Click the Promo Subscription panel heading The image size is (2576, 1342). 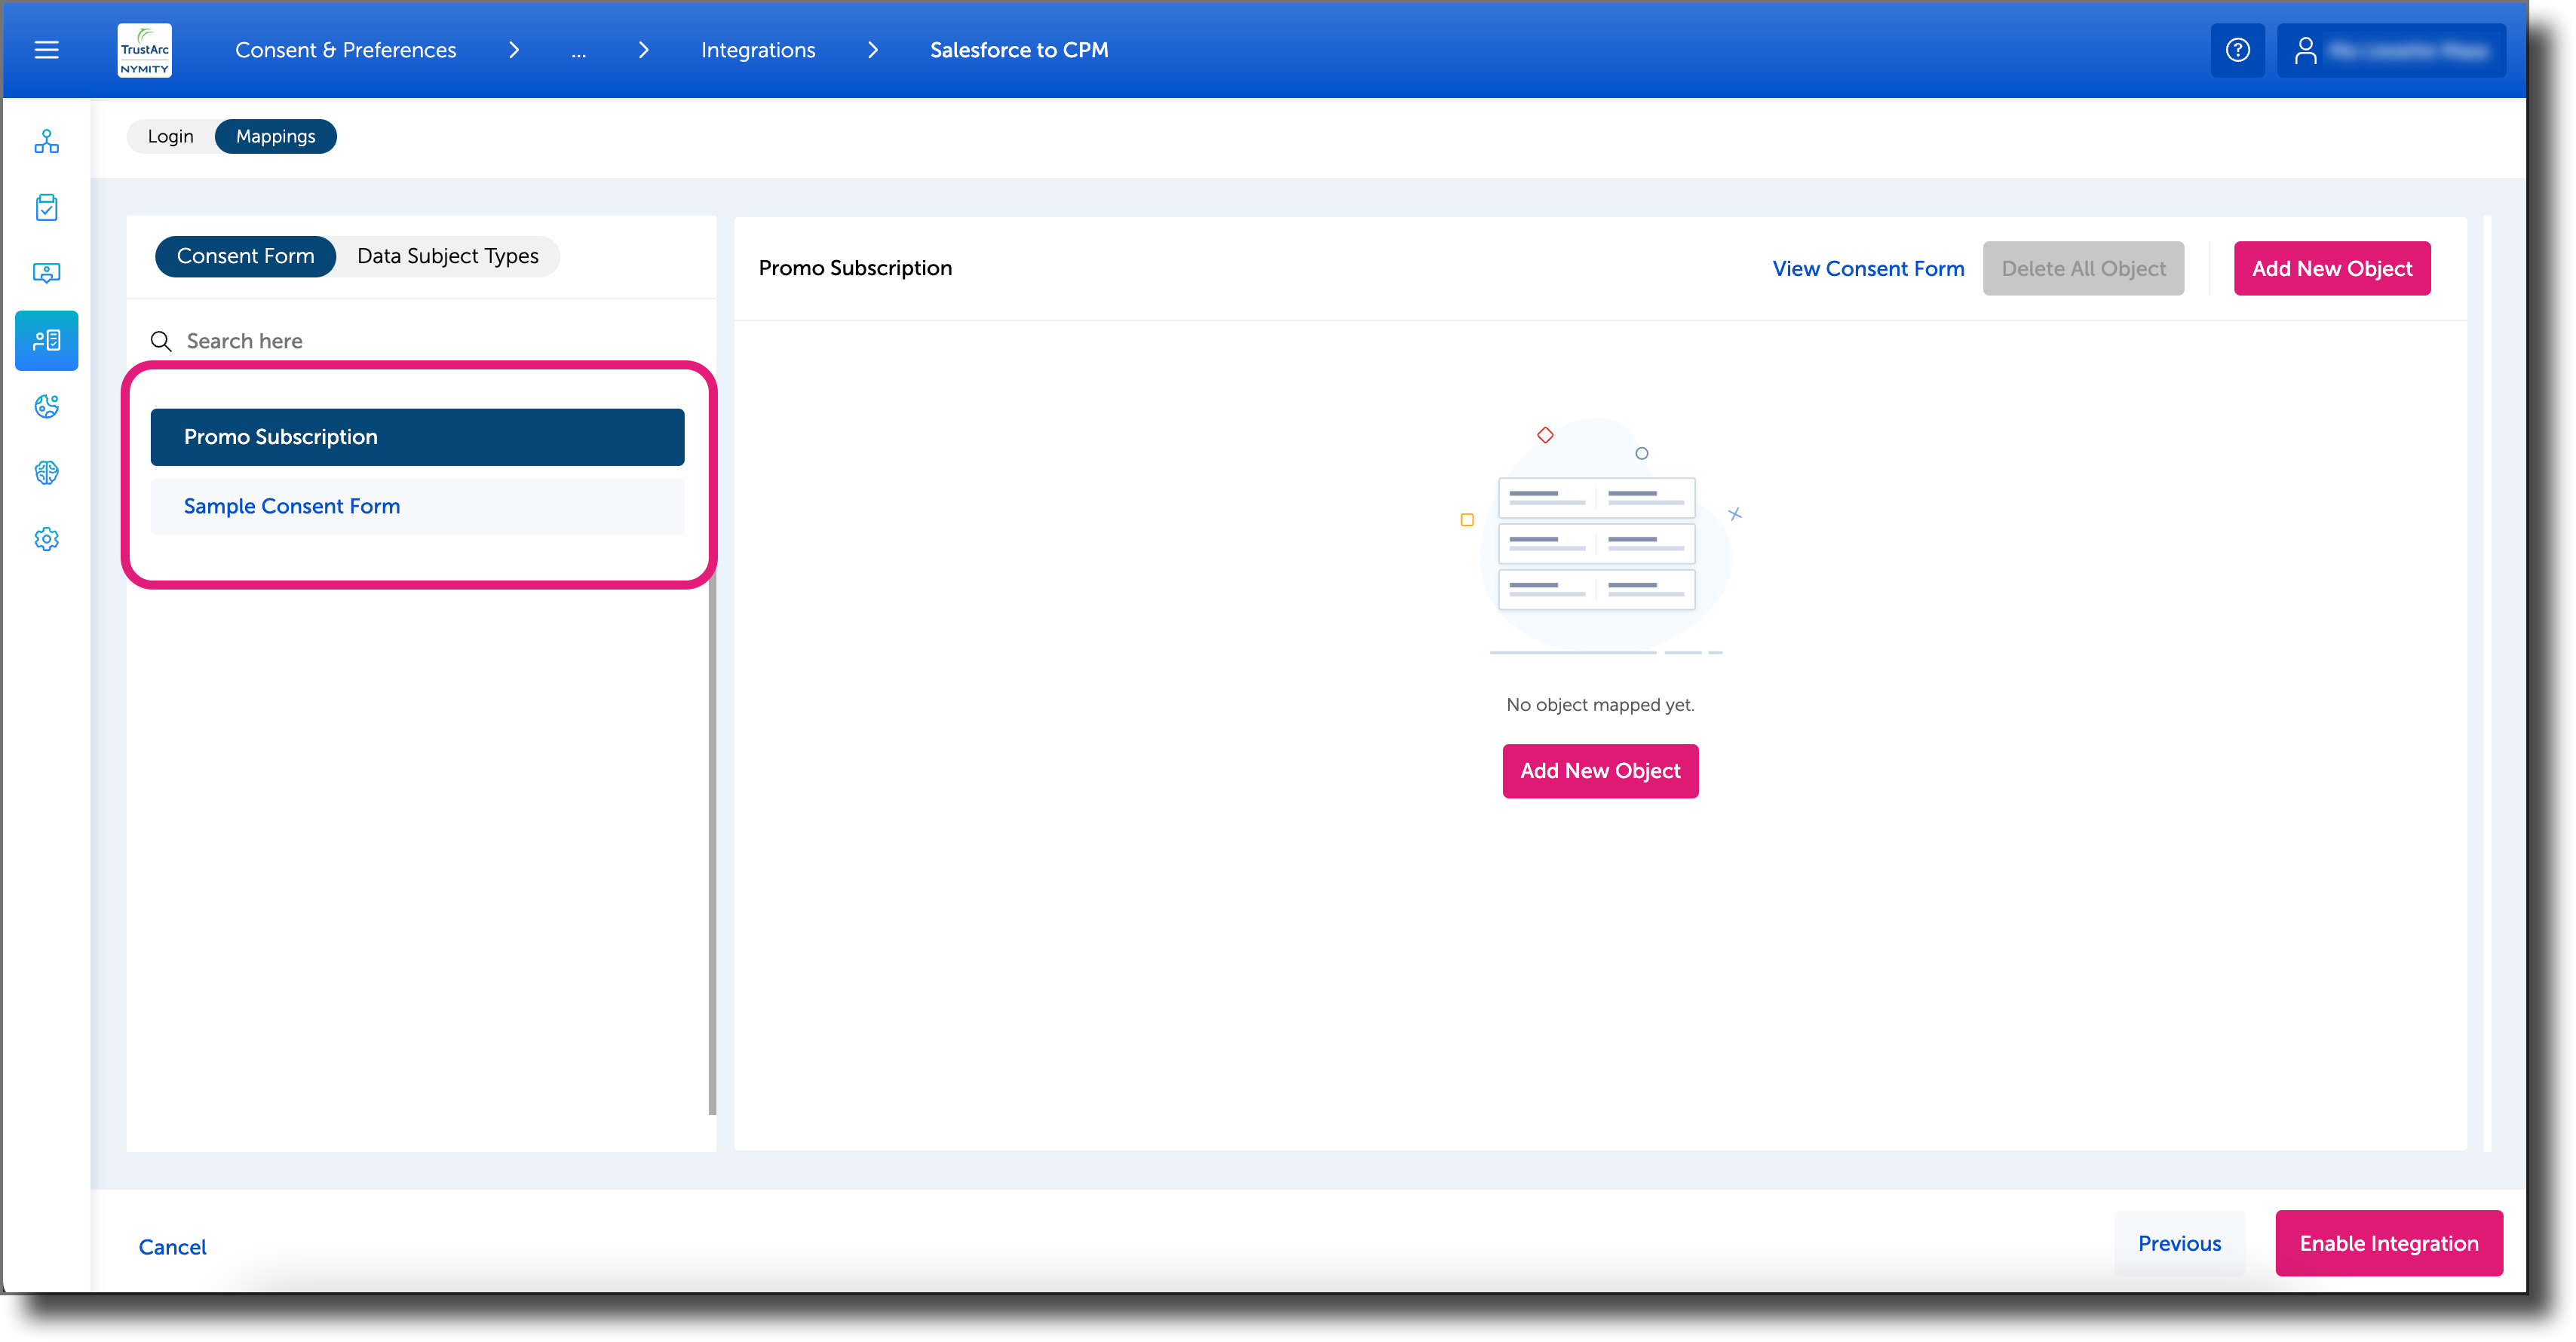(x=855, y=268)
